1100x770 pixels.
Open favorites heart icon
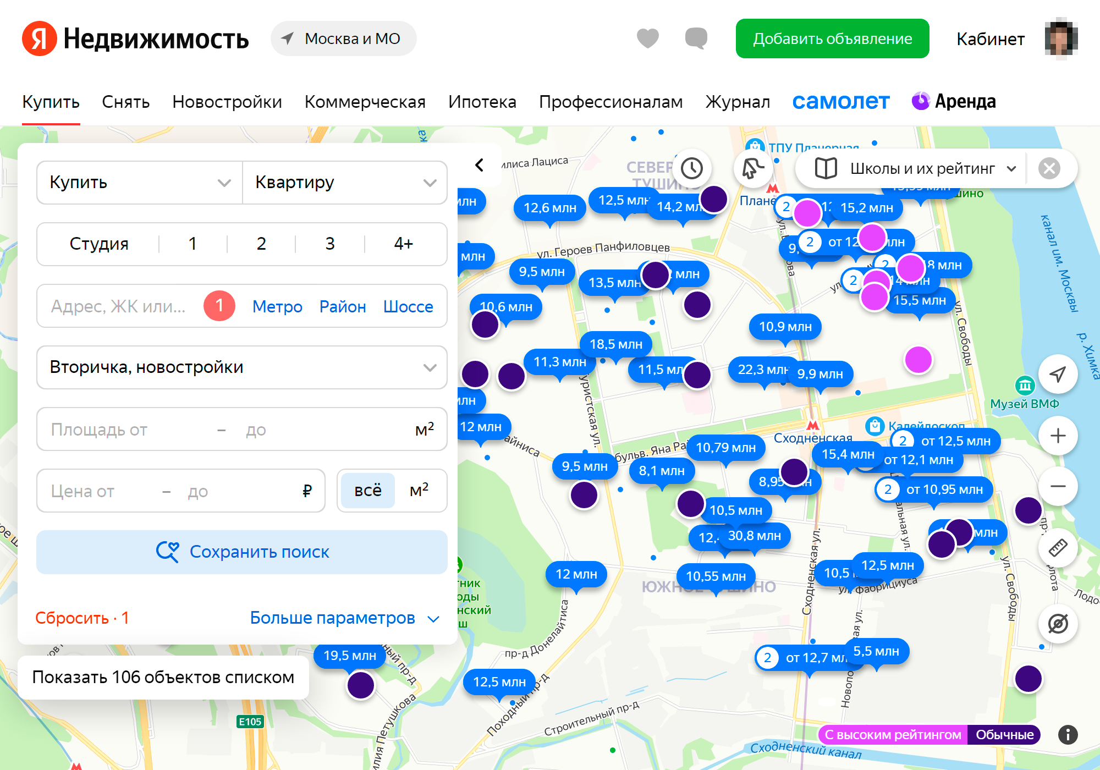coord(647,38)
